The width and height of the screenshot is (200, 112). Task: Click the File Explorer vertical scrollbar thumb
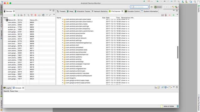tap(177, 52)
